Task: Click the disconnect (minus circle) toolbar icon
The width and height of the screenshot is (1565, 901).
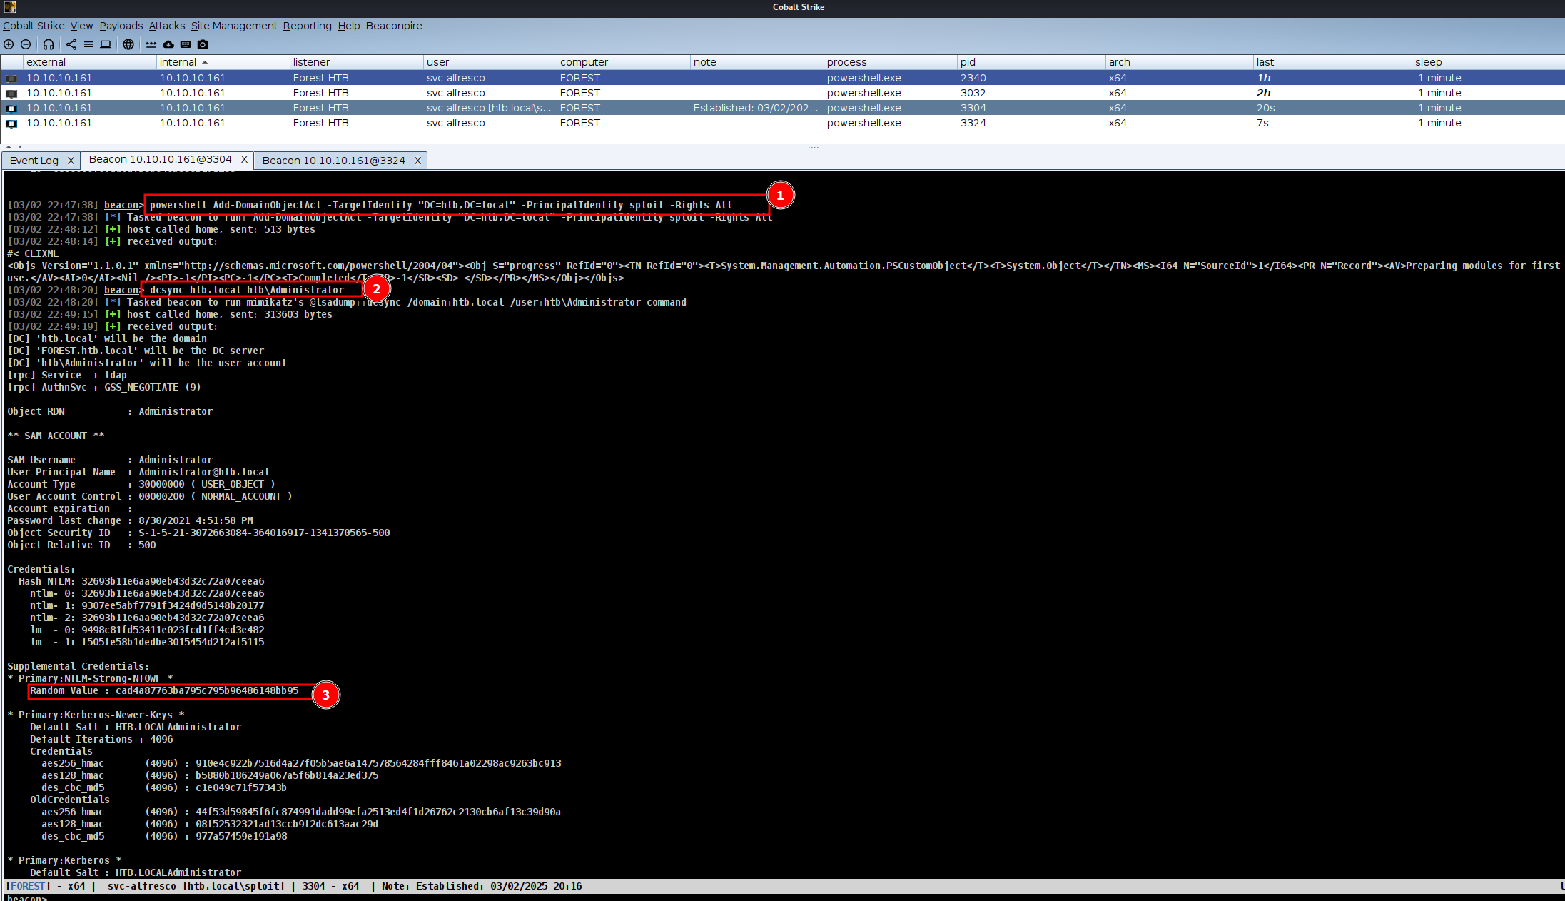Action: (26, 44)
